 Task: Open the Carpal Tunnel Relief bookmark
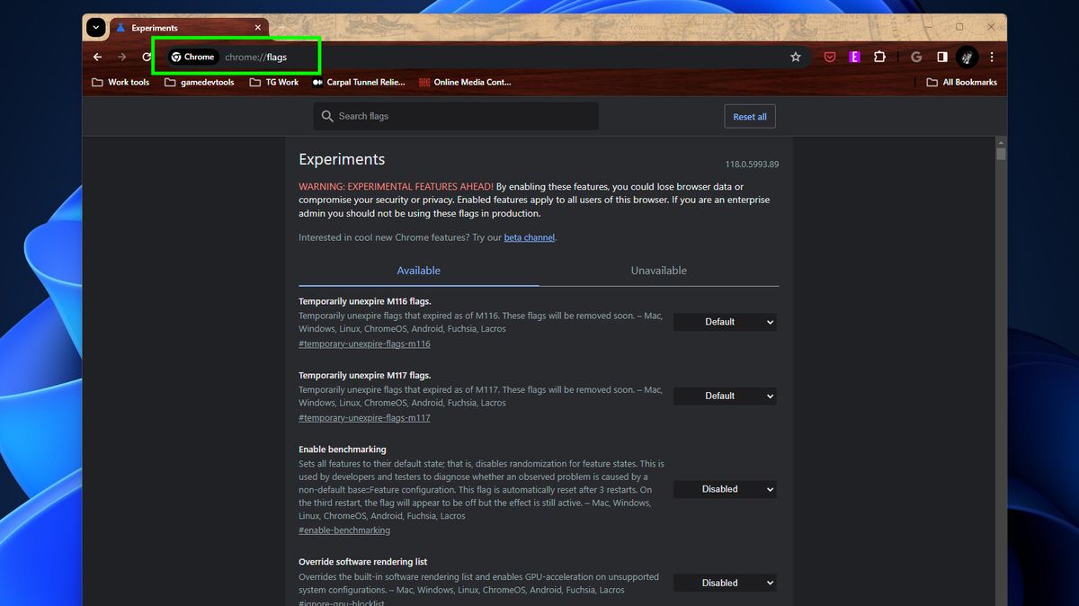point(358,82)
